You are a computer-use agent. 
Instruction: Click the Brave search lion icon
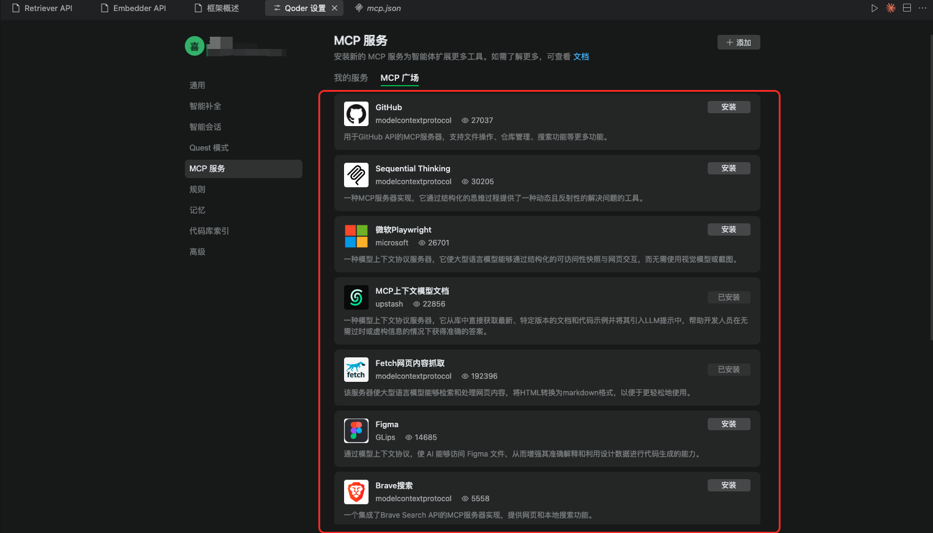[x=356, y=492]
